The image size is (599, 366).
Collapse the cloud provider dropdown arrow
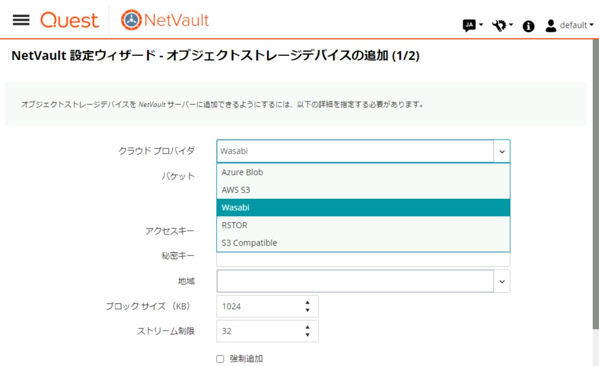[502, 151]
